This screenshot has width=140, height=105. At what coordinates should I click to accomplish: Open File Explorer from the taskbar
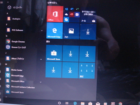tap(83, 104)
